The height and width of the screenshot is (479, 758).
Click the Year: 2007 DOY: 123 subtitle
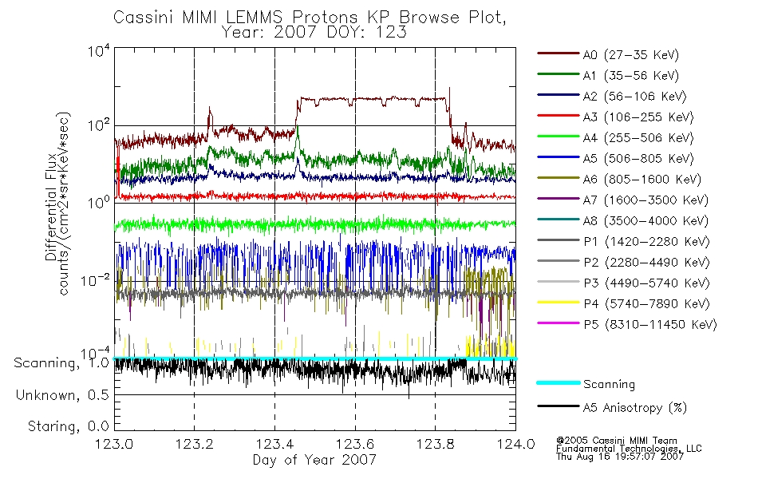coord(314,33)
